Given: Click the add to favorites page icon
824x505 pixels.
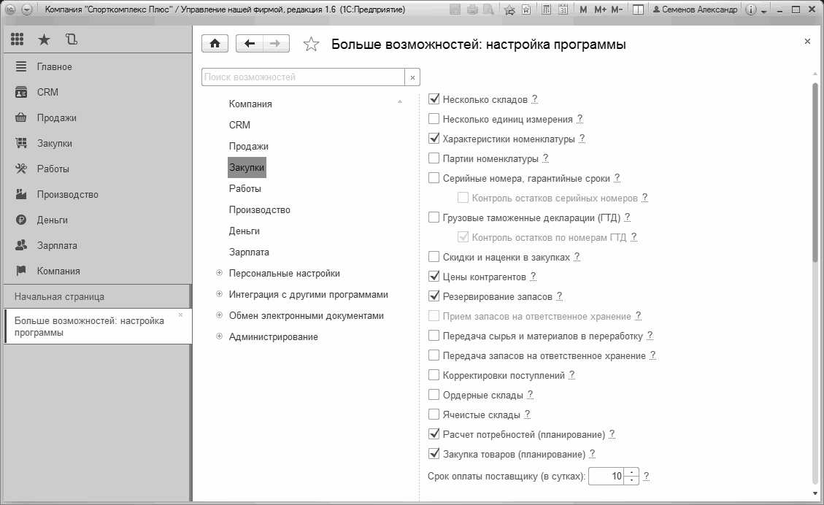Looking at the screenshot, I should 526,9.
